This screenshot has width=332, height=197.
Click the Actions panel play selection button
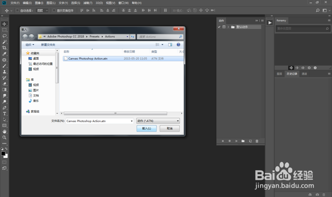click(236, 141)
